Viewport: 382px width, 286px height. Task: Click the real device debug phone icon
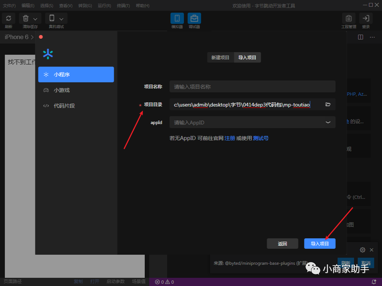point(52,18)
